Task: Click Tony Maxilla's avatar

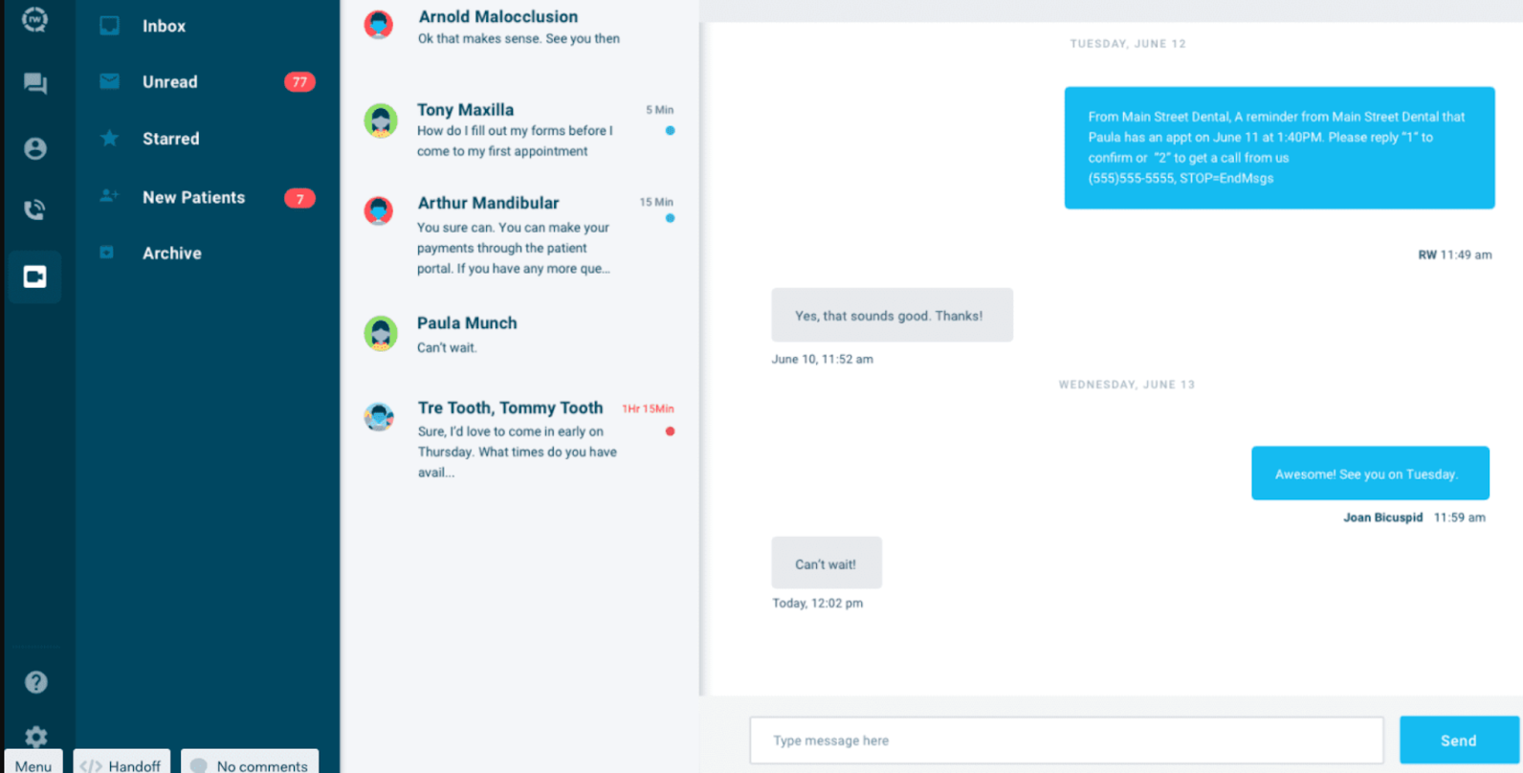Action: click(381, 121)
